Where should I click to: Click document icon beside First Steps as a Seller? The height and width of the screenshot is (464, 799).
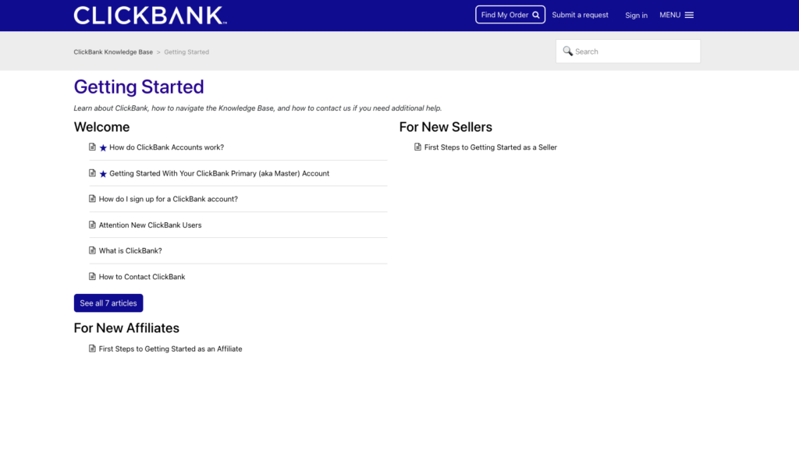[418, 147]
